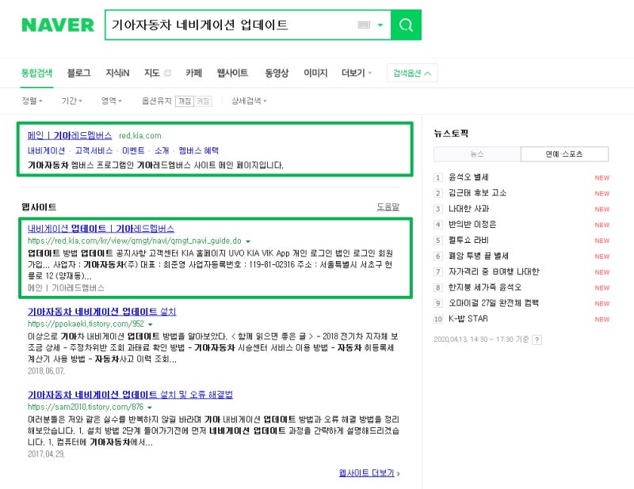Click the question mark help icon under 뉴스토픽
634x489 pixels.
click(537, 339)
